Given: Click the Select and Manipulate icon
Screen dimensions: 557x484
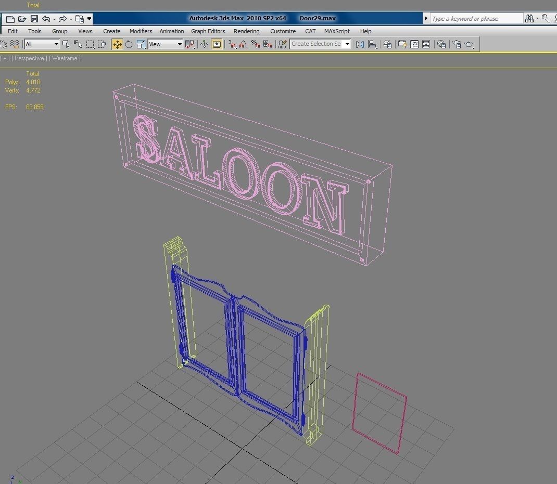Looking at the screenshot, I should tap(204, 44).
